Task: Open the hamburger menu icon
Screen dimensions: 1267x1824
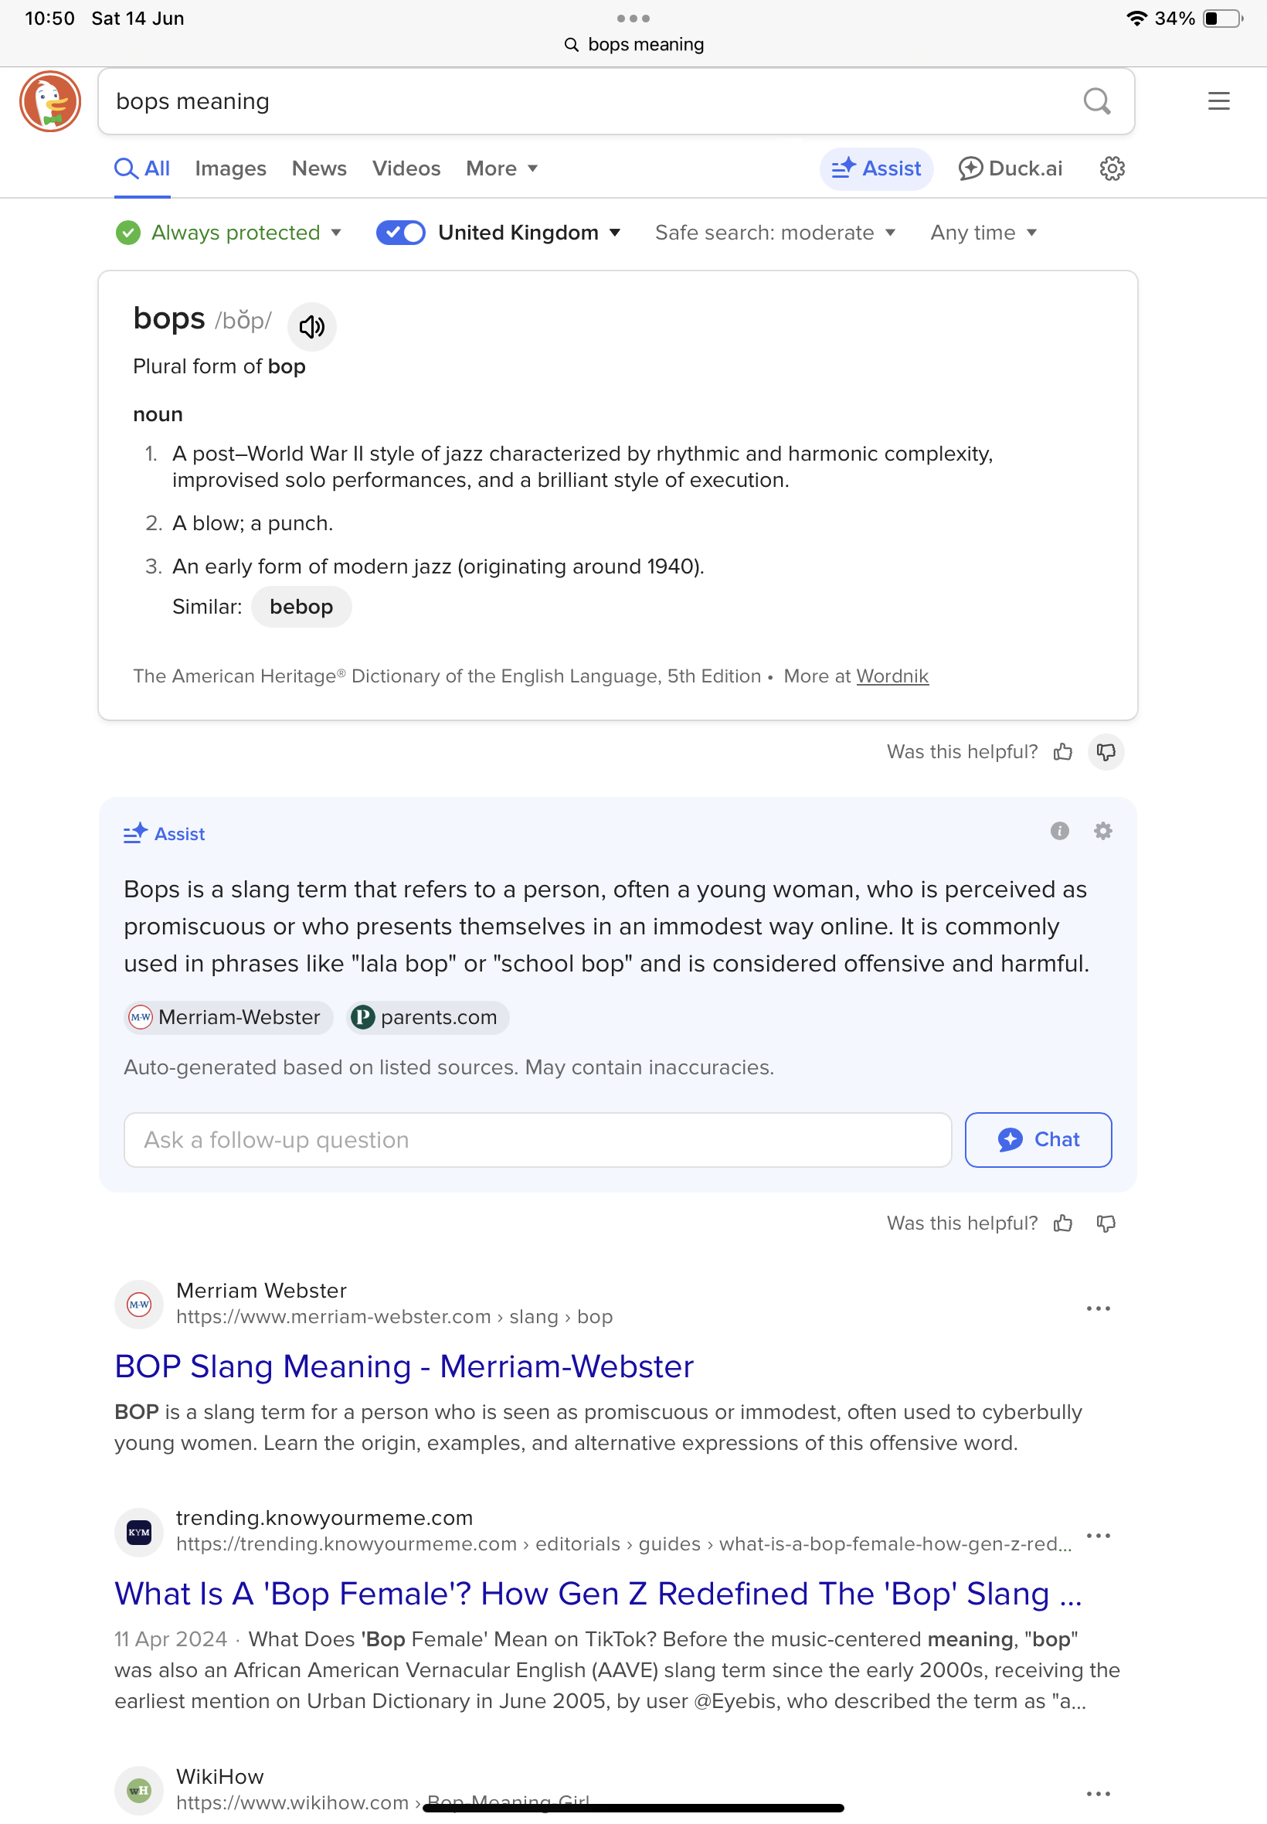Action: pyautogui.click(x=1218, y=102)
